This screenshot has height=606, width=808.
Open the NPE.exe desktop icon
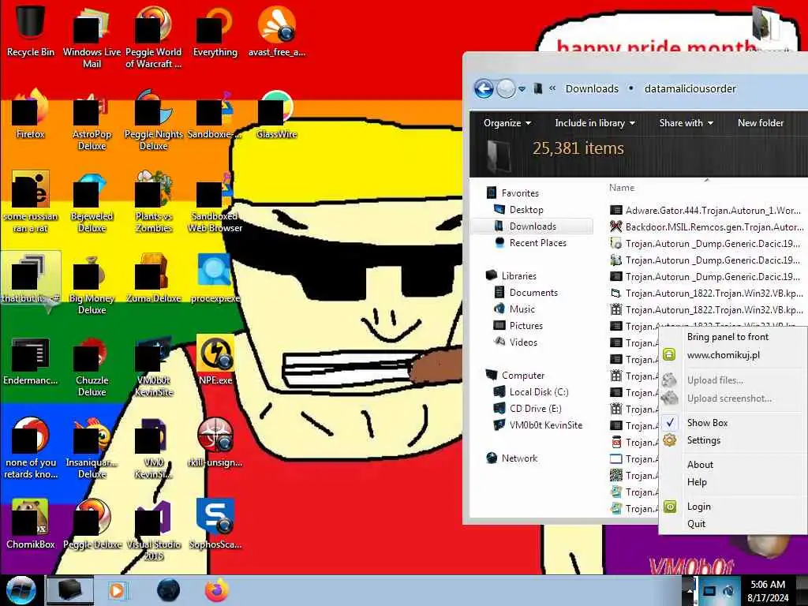215,360
